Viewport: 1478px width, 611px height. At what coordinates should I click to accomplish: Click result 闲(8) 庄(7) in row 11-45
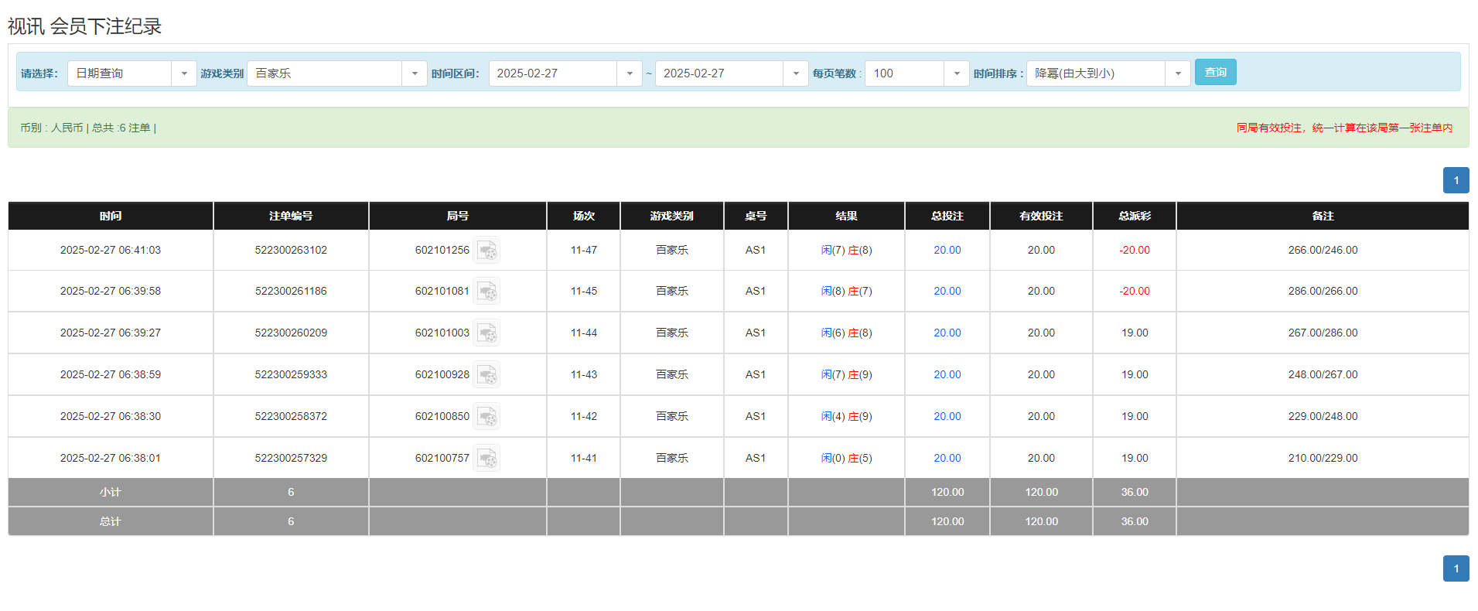[x=846, y=292]
